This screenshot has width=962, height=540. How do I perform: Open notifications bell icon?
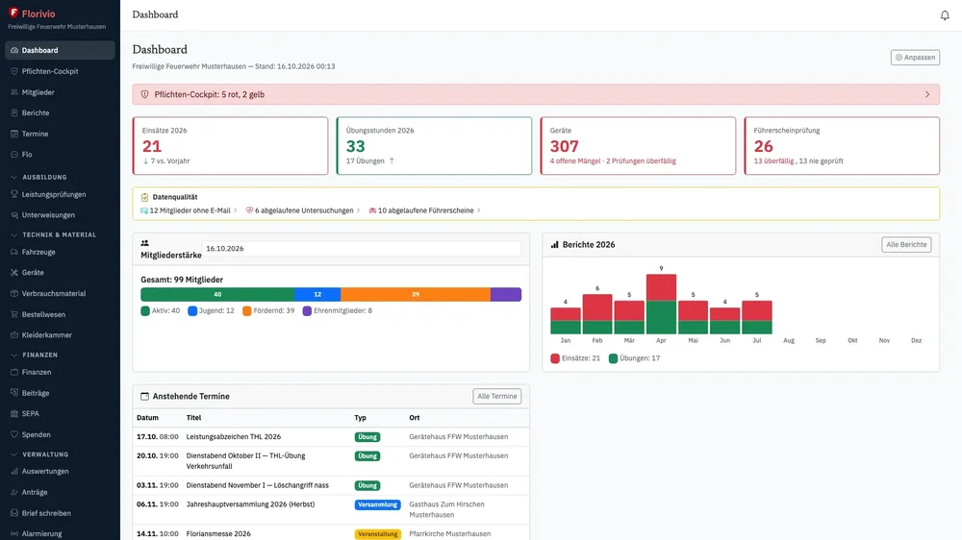(x=945, y=15)
